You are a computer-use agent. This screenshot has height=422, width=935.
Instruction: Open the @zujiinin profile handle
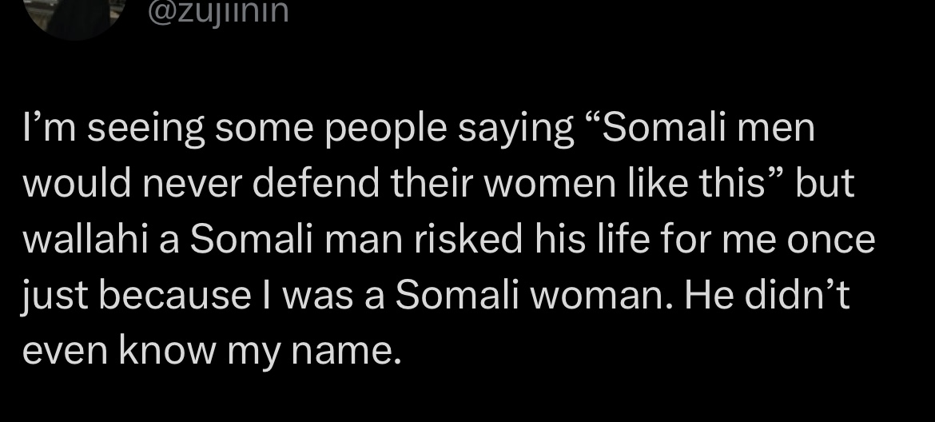click(x=217, y=13)
